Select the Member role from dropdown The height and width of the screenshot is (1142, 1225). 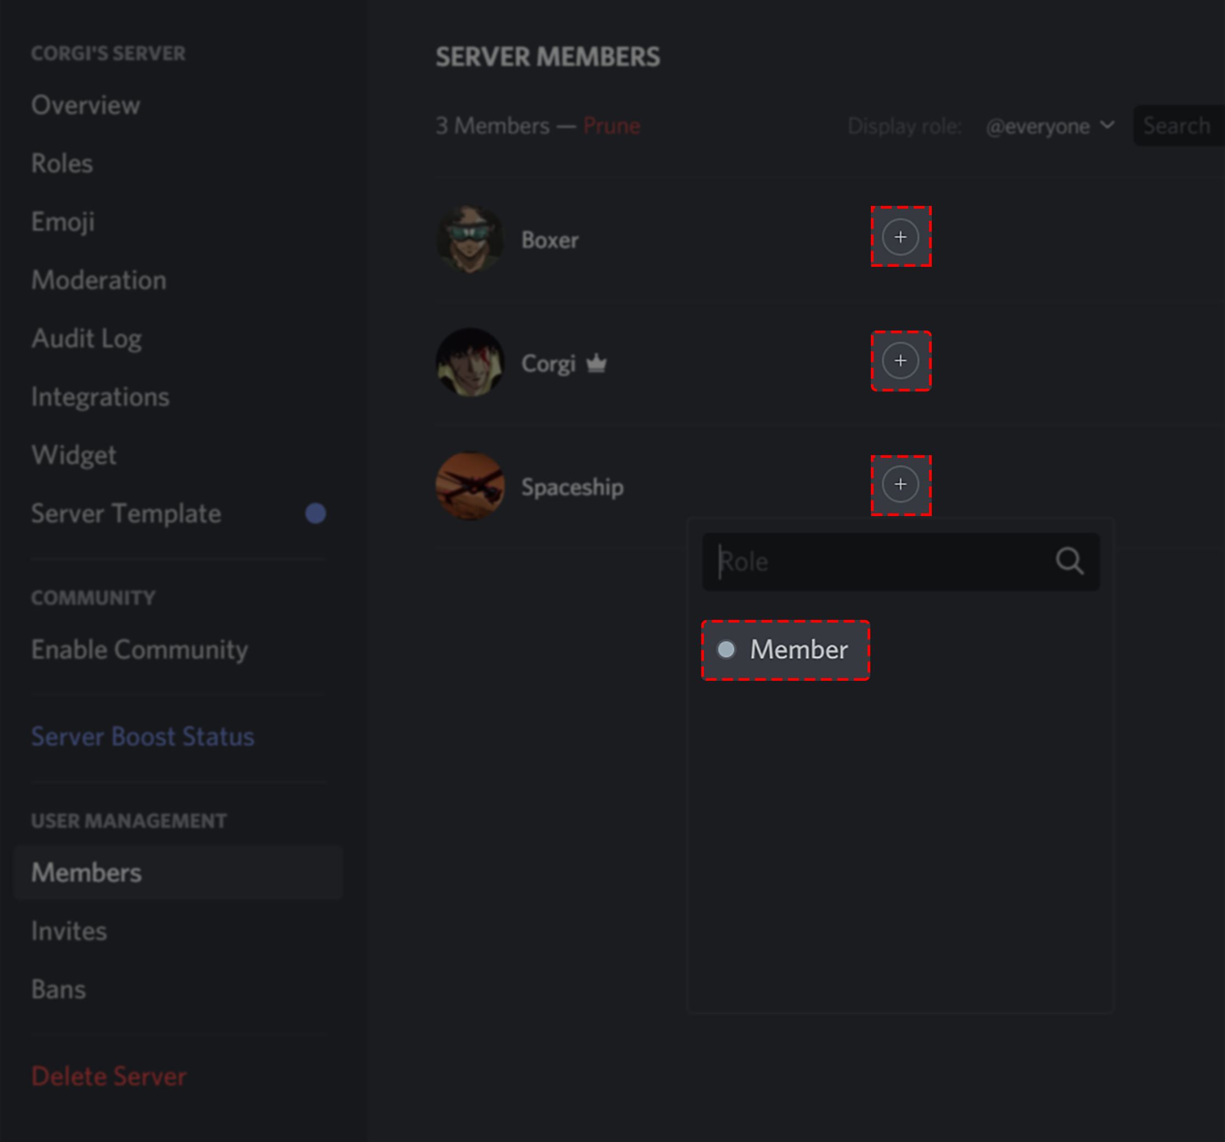point(786,648)
